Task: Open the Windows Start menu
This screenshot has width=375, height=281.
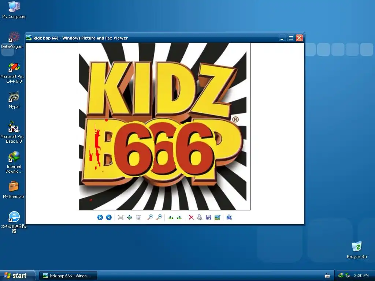Action: pyautogui.click(x=17, y=276)
